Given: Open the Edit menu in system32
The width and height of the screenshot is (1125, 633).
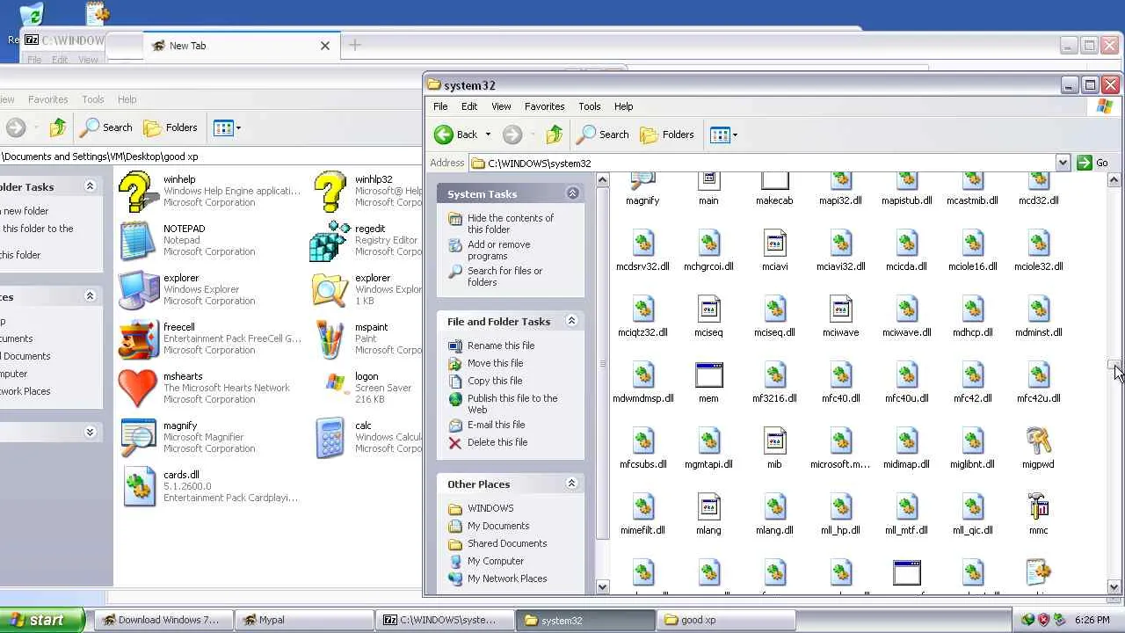Looking at the screenshot, I should 469,106.
